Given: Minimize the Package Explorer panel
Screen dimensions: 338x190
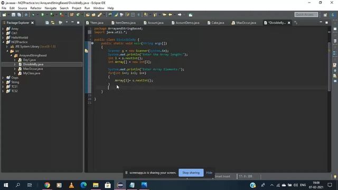Looking at the screenshot, I should coord(72,22).
